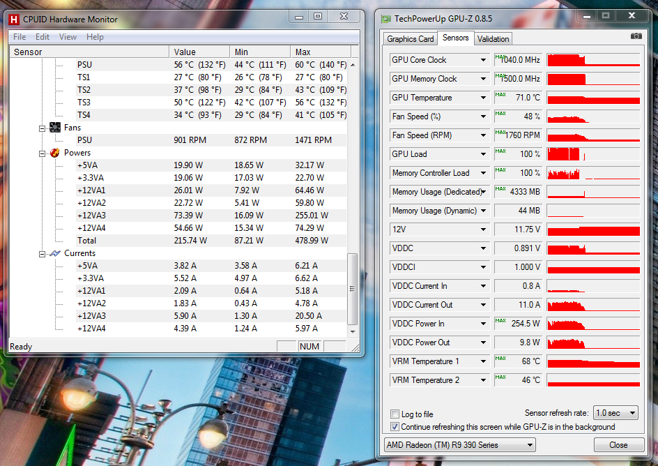This screenshot has height=466, width=658.
Task: Click the GPU Temperature 71.0 °C value field
Action: coord(519,98)
